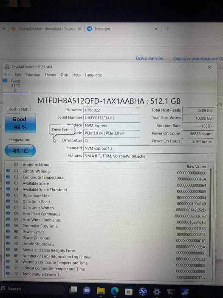Click status icon of Composite Temperature row
The width and height of the screenshot is (223, 298).
(x=8, y=177)
